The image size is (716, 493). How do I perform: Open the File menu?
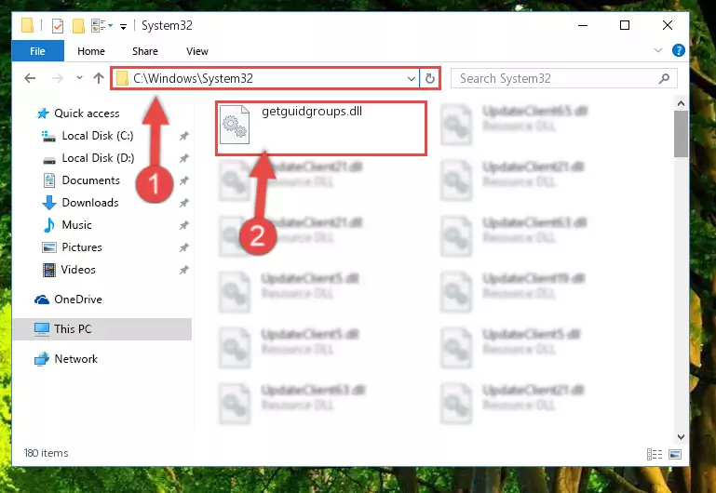point(37,51)
